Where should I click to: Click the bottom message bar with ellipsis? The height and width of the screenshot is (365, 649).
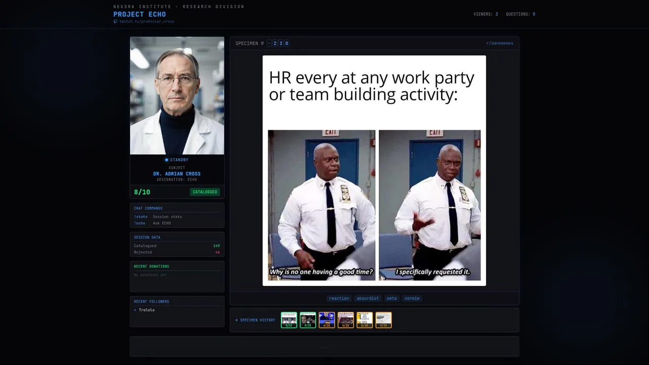324,347
